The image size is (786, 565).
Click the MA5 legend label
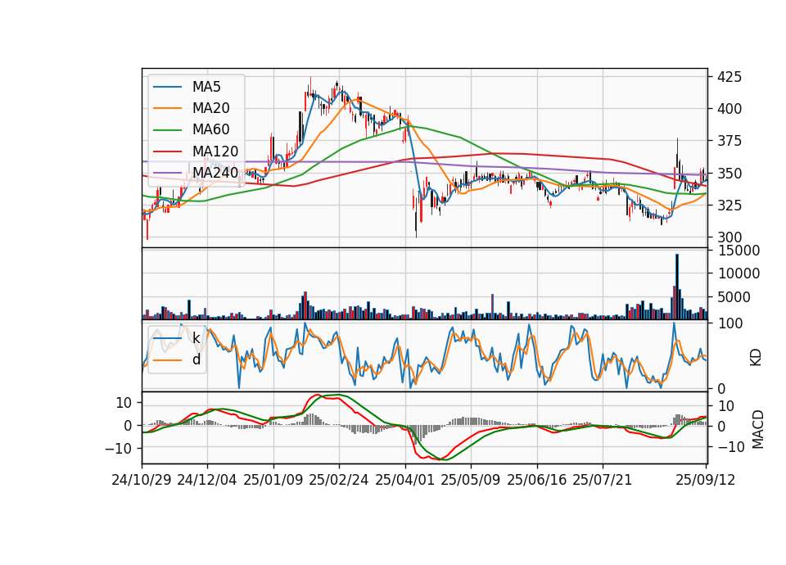(206, 87)
